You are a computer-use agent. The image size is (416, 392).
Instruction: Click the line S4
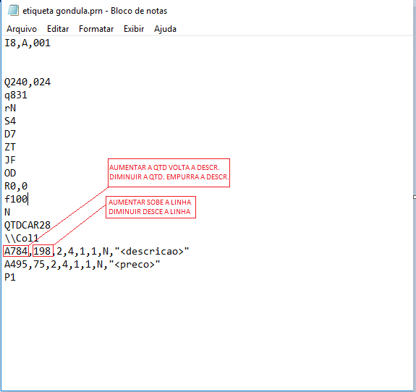(10, 121)
